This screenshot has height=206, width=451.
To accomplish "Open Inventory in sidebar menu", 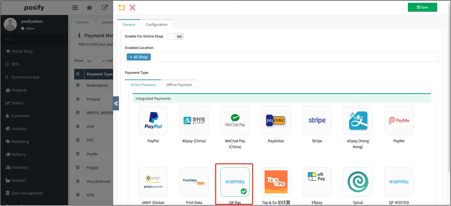I will coord(34,167).
